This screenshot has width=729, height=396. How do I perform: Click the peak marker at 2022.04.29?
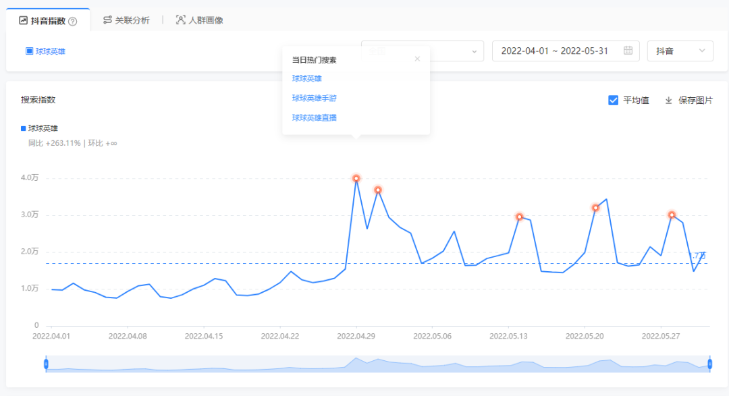(x=356, y=179)
